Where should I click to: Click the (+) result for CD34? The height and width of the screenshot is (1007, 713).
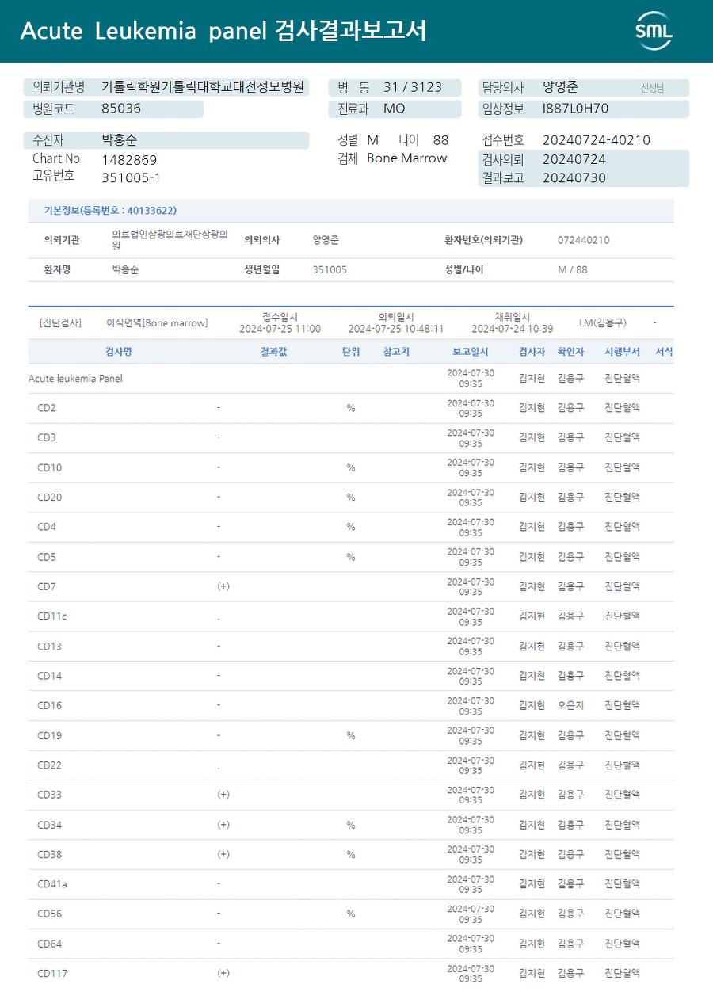(223, 825)
